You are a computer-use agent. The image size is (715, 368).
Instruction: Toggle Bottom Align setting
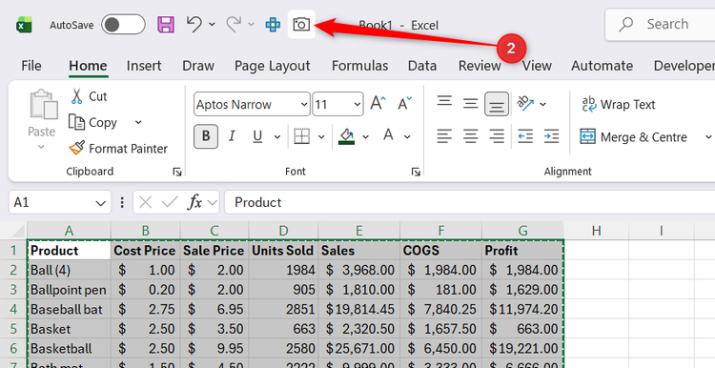497,104
